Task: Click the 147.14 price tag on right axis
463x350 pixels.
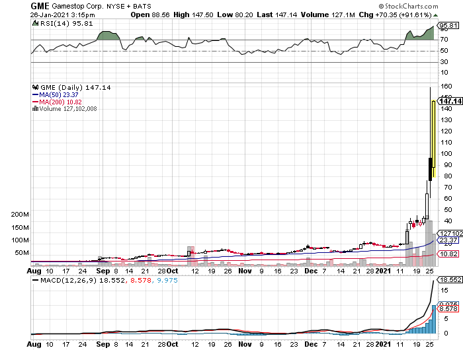Action: 450,101
